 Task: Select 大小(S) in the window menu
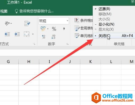tap(114, 19)
